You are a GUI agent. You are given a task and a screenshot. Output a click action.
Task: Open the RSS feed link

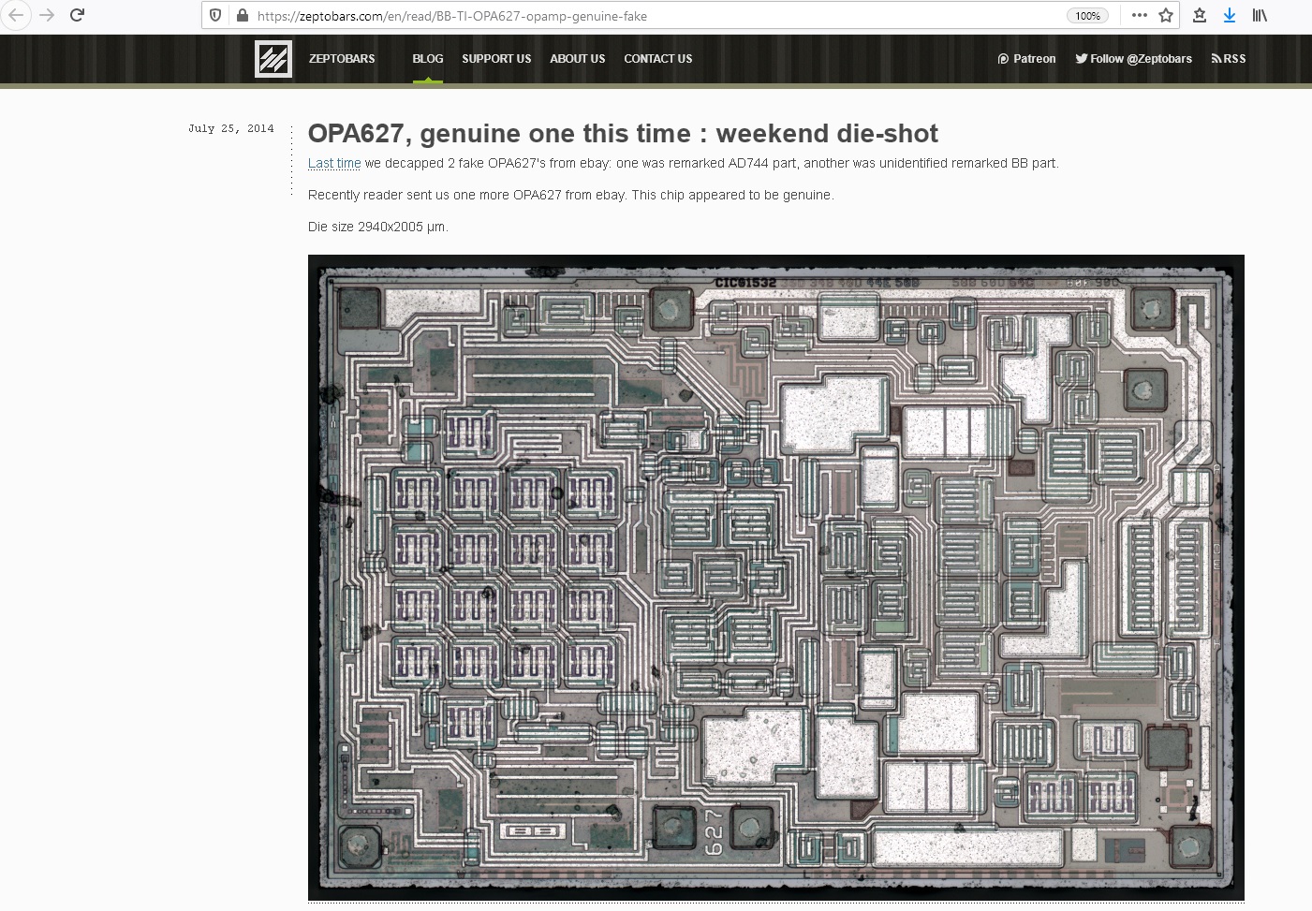click(1229, 59)
